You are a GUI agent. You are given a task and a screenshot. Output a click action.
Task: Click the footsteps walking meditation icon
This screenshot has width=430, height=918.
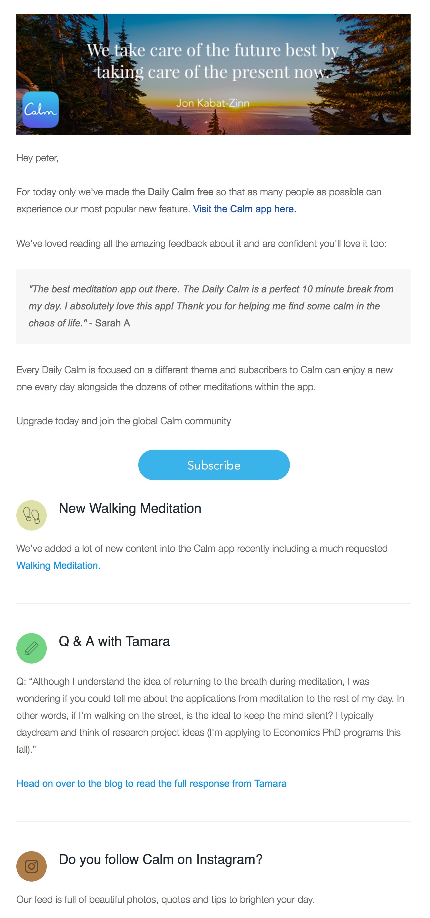coord(32,515)
